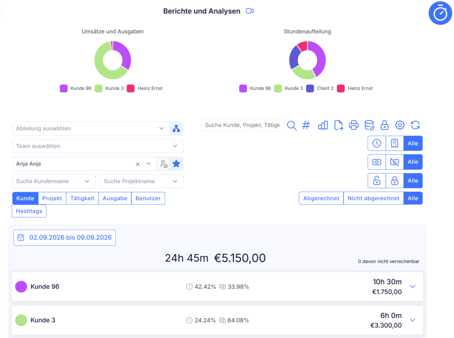Open the Team auswählen dropdown
454x338 pixels.
pyautogui.click(x=97, y=146)
